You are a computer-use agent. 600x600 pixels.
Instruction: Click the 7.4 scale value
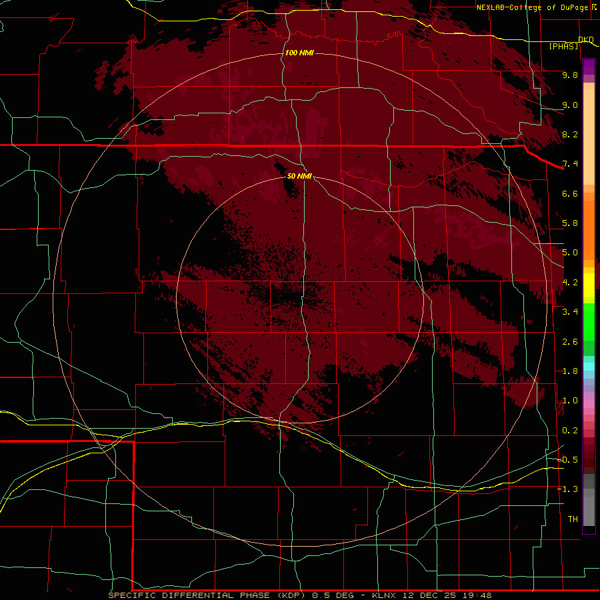coord(570,164)
